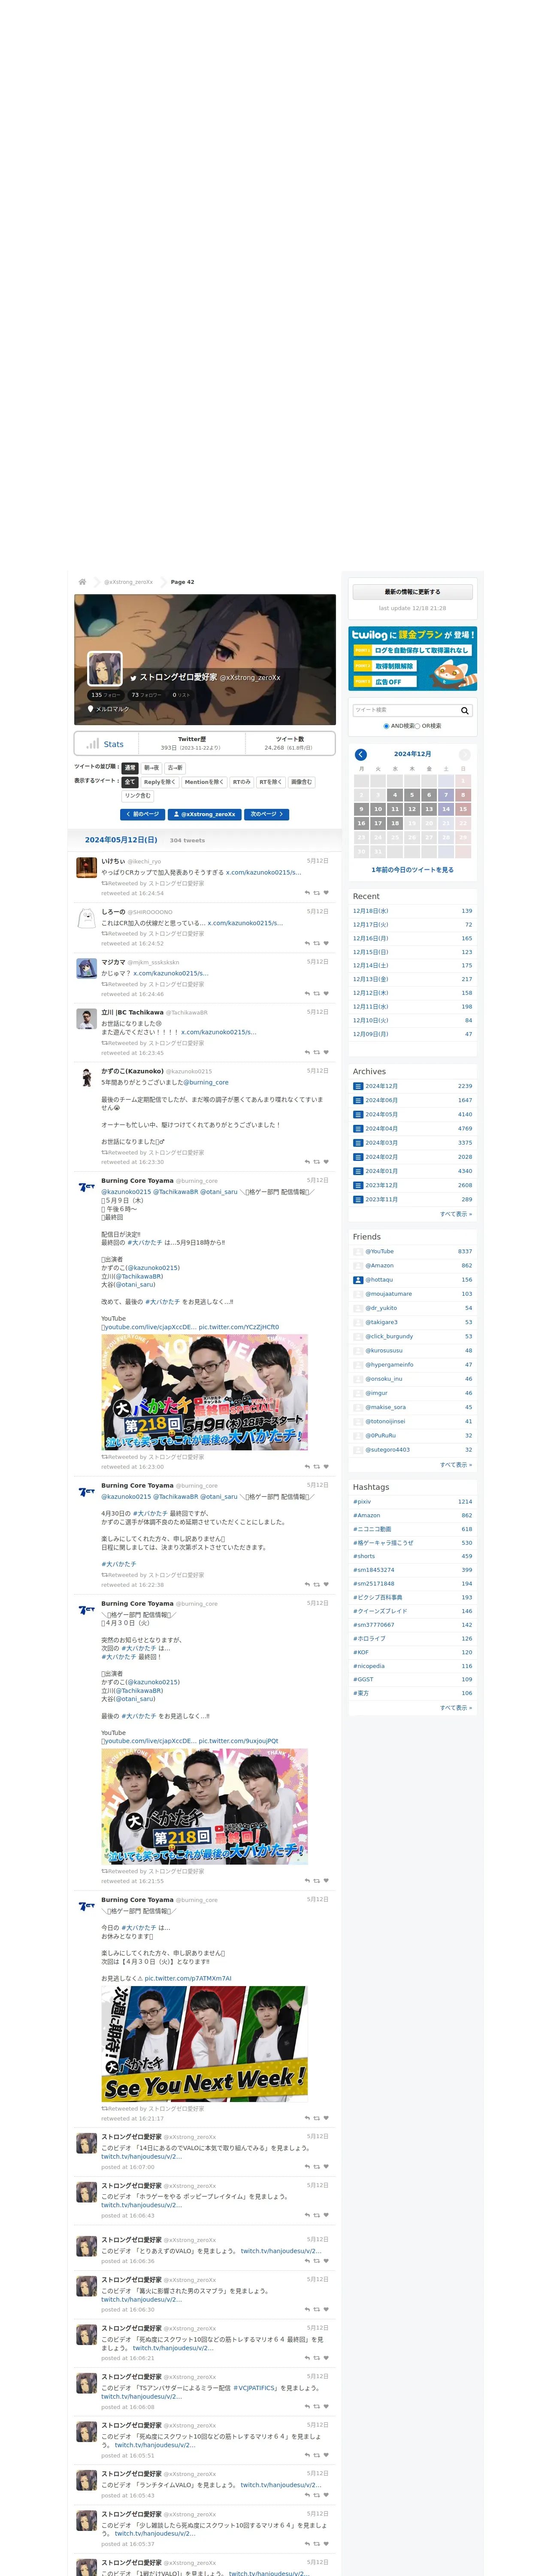Image resolution: width=551 pixels, height=2576 pixels.
Task: Open the 2024年05月12日(日) date heading
Action: click(x=121, y=840)
